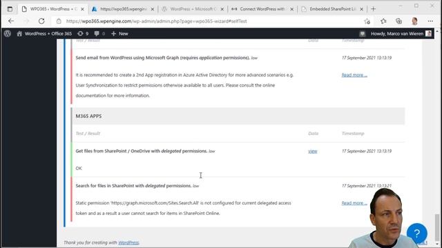Click the M365 APPS Data column header
Image resolution: width=442 pixels, height=248 pixels.
313,133
